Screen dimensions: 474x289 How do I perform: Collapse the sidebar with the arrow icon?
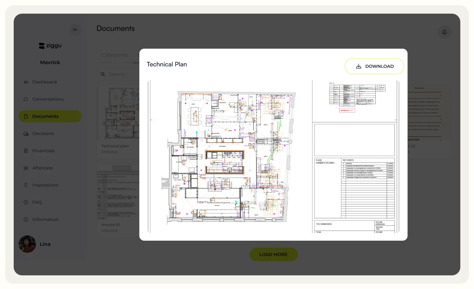point(75,30)
